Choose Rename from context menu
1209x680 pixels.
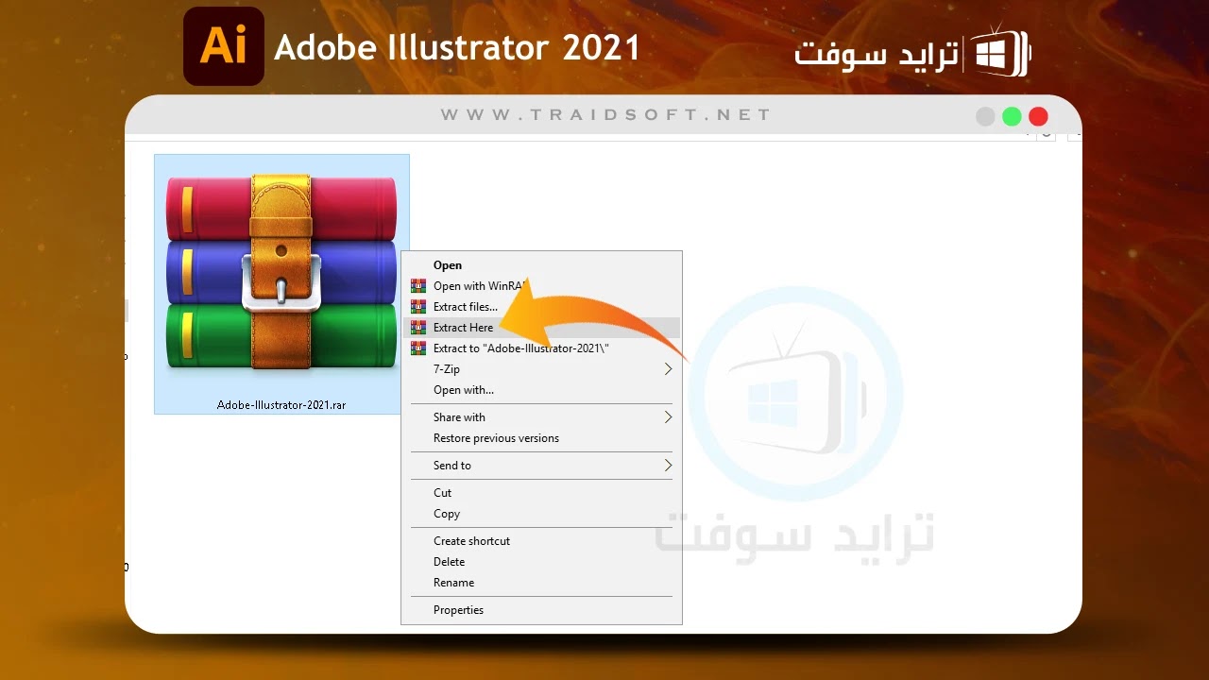click(541, 583)
